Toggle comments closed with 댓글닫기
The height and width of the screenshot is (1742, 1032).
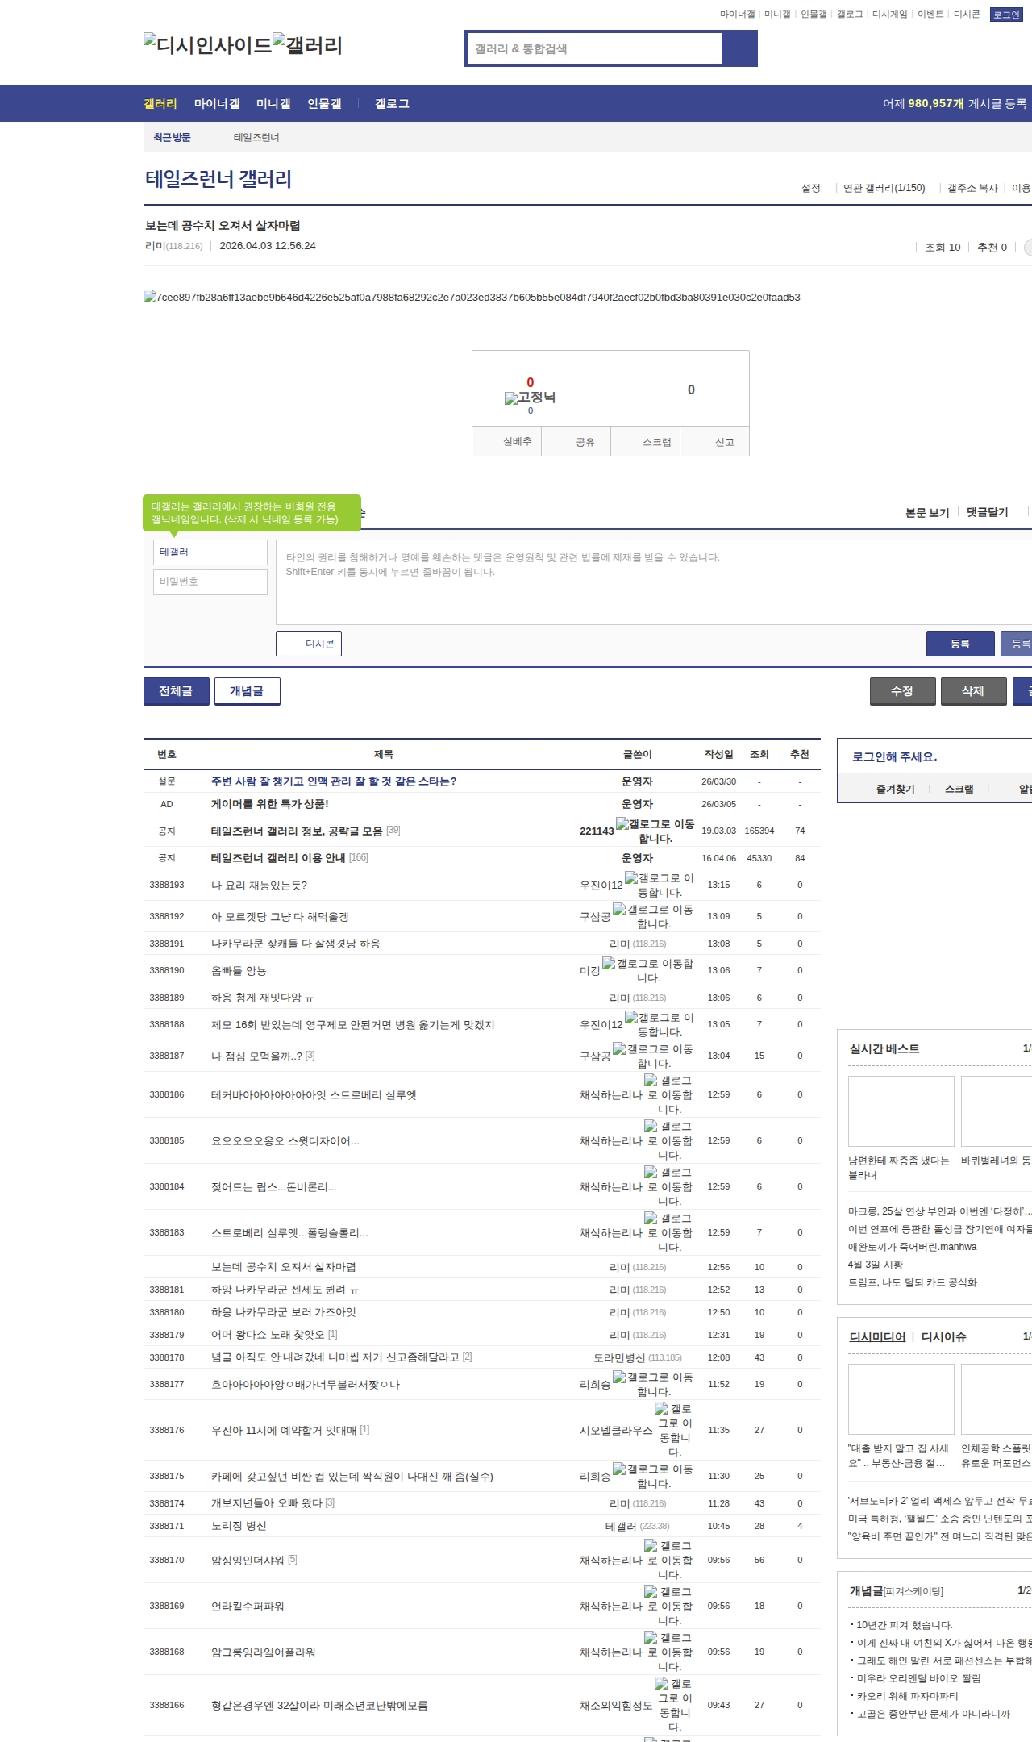pyautogui.click(x=987, y=512)
